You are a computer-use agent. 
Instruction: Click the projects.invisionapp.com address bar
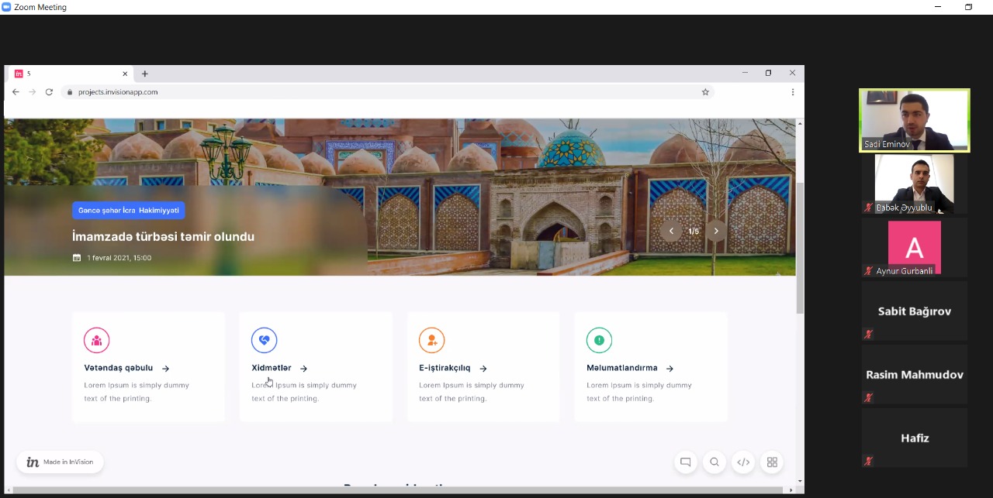tap(386, 91)
